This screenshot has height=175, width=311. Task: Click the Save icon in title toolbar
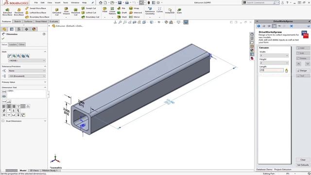[x=120, y=2]
